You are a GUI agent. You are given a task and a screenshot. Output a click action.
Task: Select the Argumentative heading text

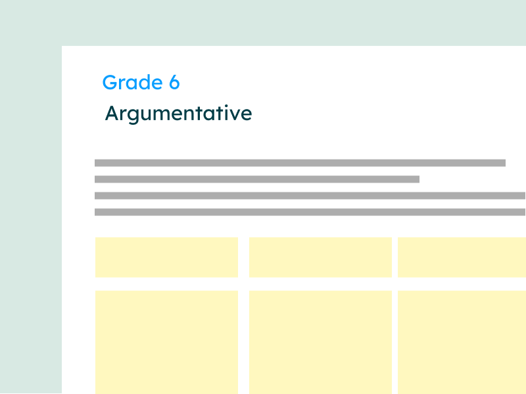pyautogui.click(x=178, y=114)
